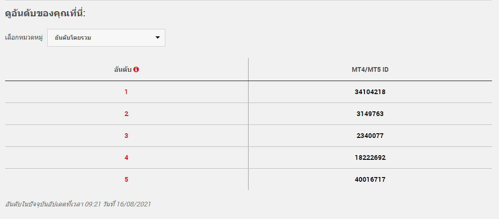Screen dimensions: 499x219
Task: Click the MT4/MT5 ID column header
Action: tap(370, 69)
